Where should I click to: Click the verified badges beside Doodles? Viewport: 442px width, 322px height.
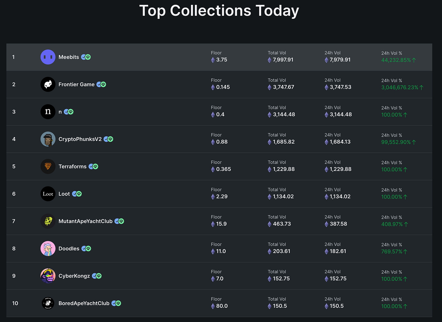coord(86,248)
